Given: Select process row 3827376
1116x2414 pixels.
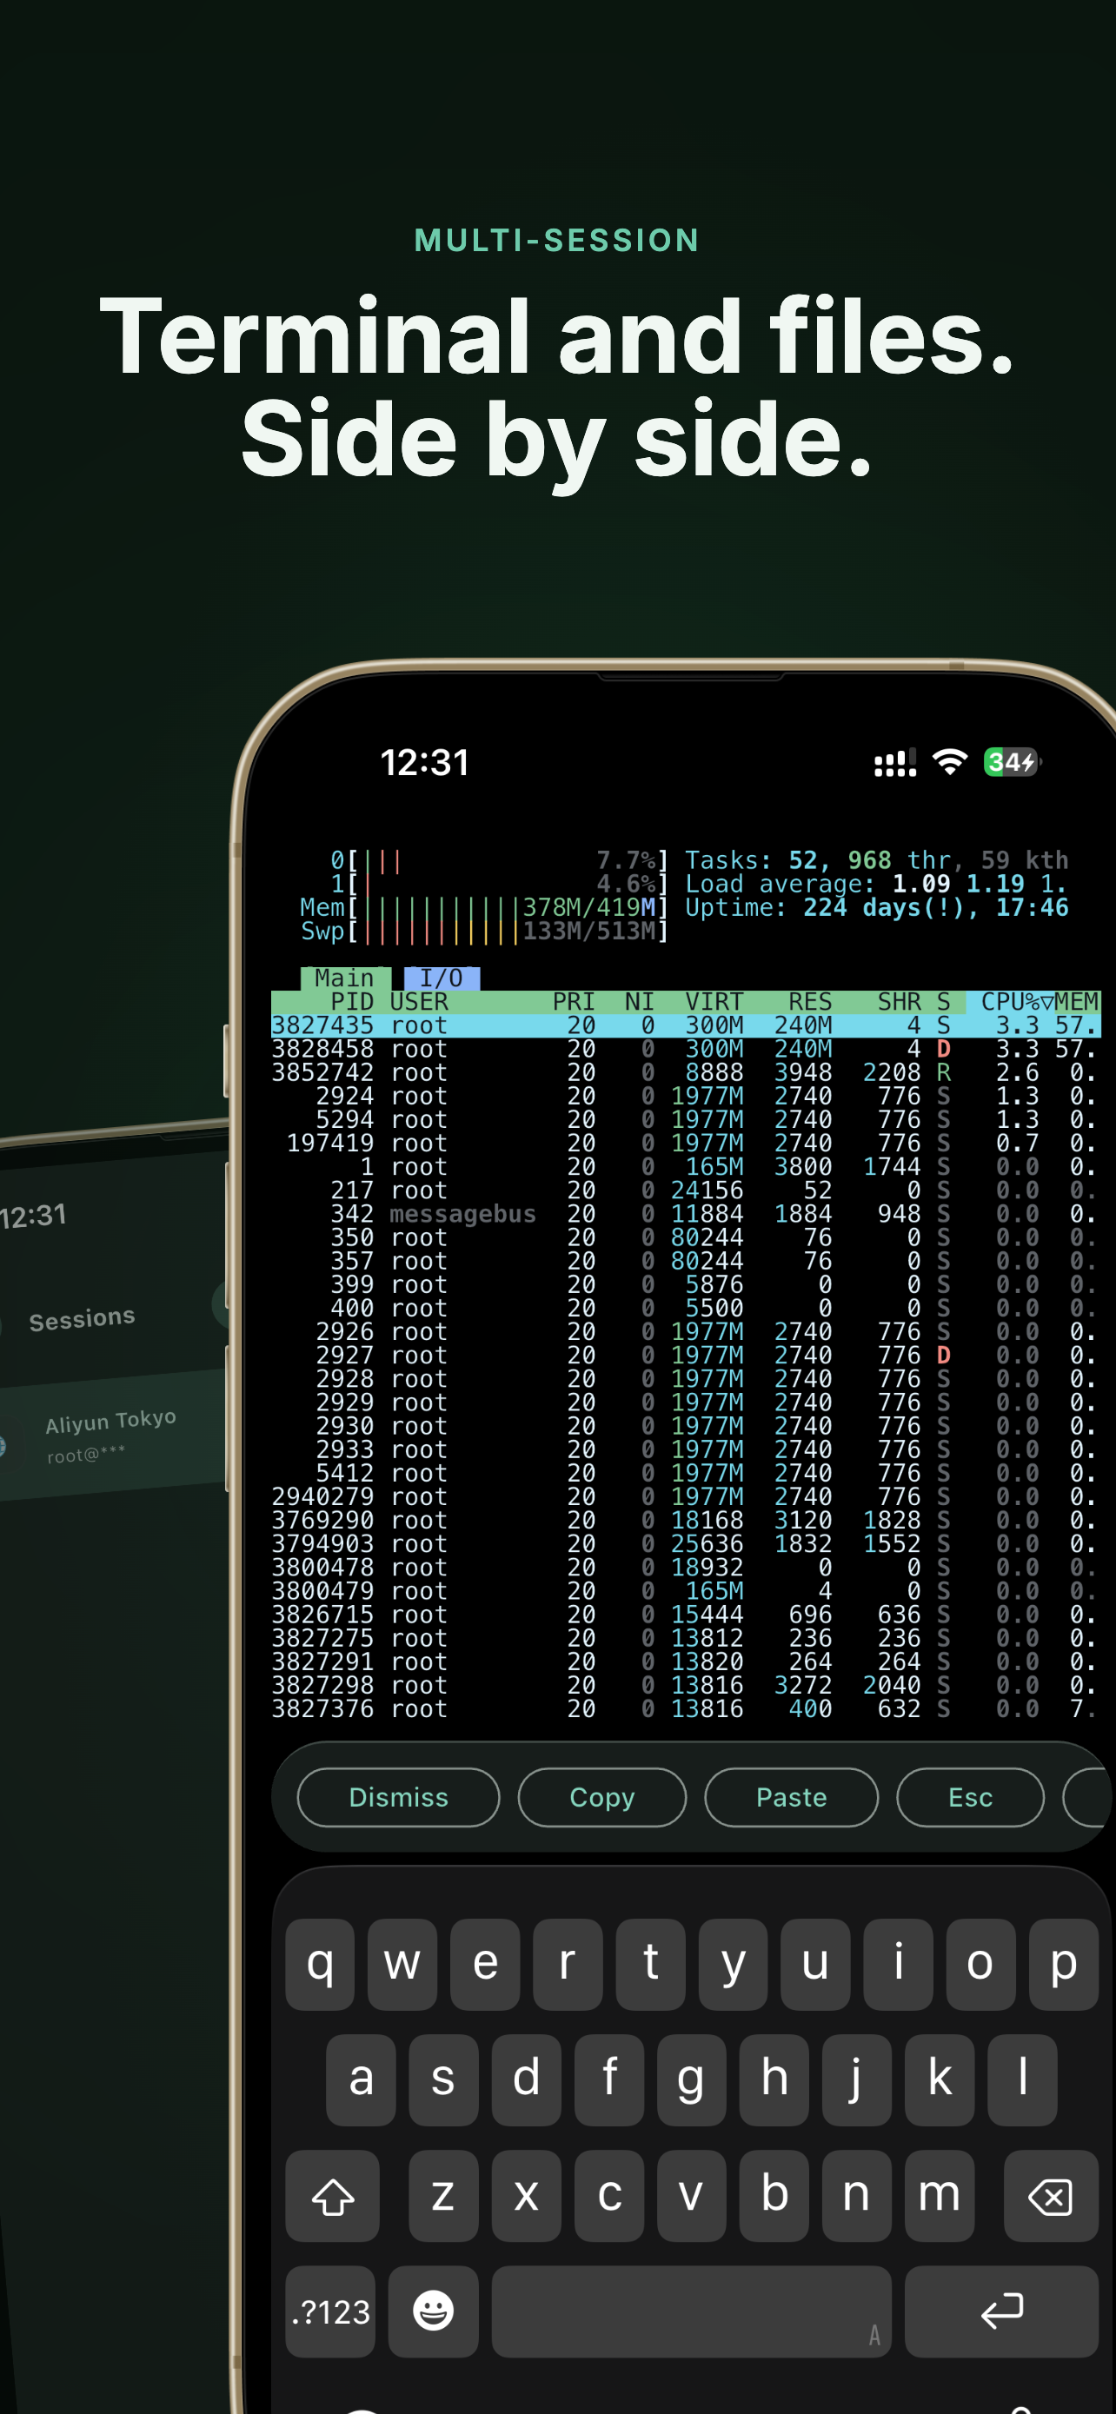Looking at the screenshot, I should 685,1709.
